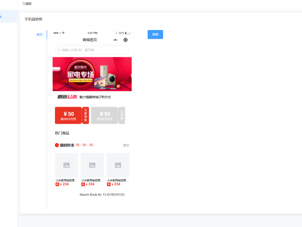Click the third product image placeholder
This screenshot has height=227, width=302.
tap(118, 165)
